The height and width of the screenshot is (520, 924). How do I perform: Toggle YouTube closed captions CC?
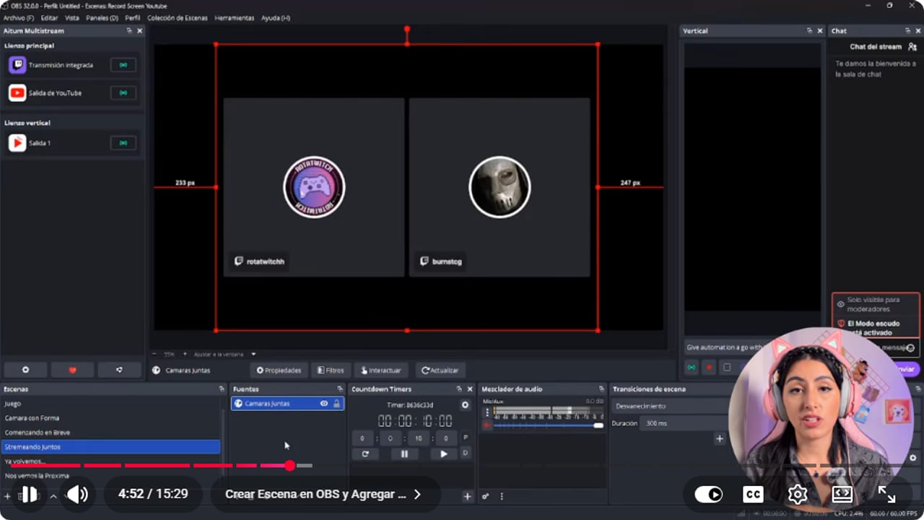753,494
